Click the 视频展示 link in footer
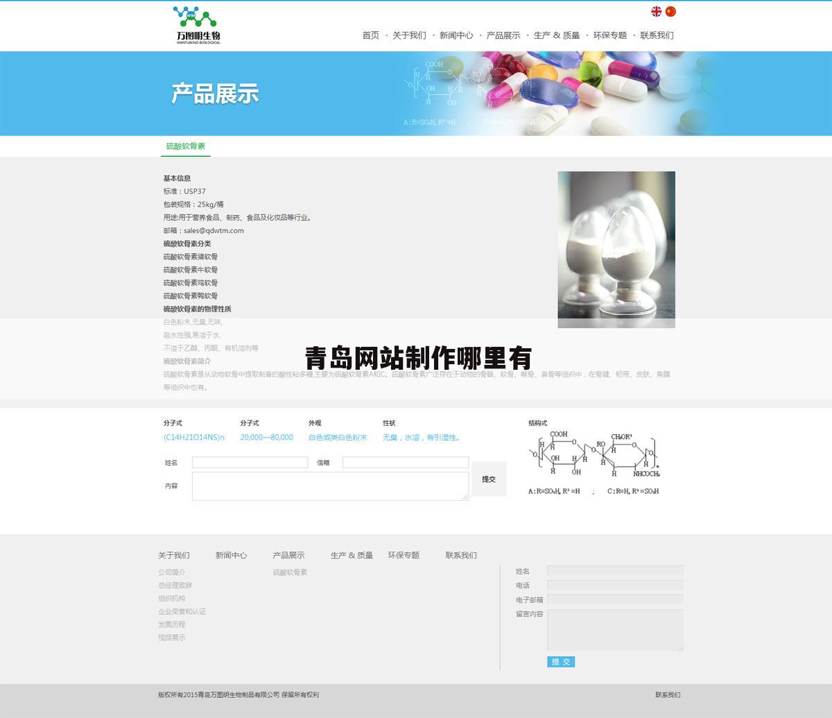The image size is (832, 718). 173,638
